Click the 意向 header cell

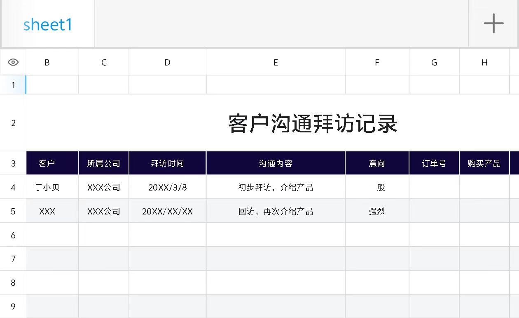tap(377, 163)
